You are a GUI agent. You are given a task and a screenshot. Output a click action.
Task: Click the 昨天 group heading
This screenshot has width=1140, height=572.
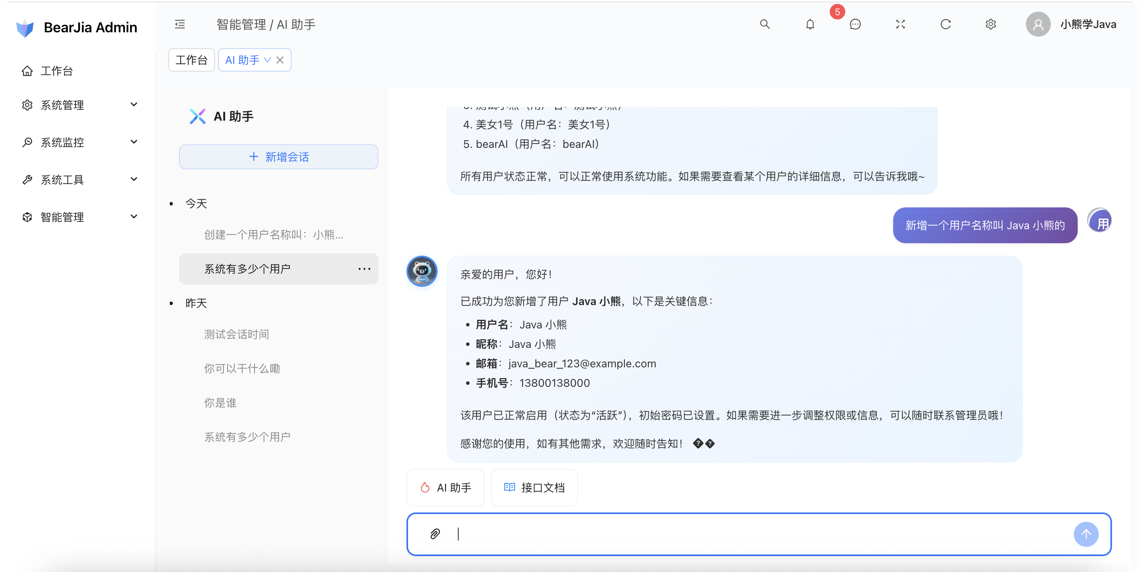point(196,303)
